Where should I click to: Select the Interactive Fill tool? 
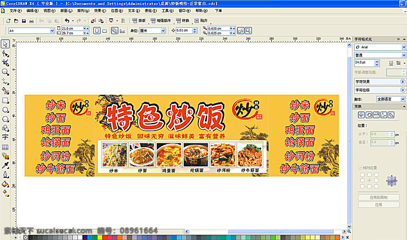tap(5, 193)
